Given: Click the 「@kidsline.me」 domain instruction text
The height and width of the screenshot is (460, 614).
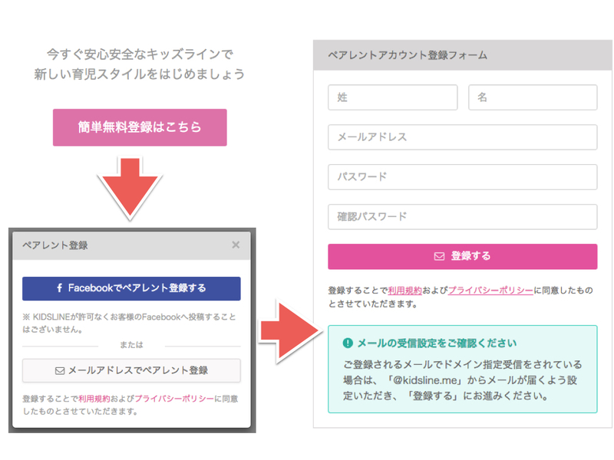Looking at the screenshot, I should (463, 380).
